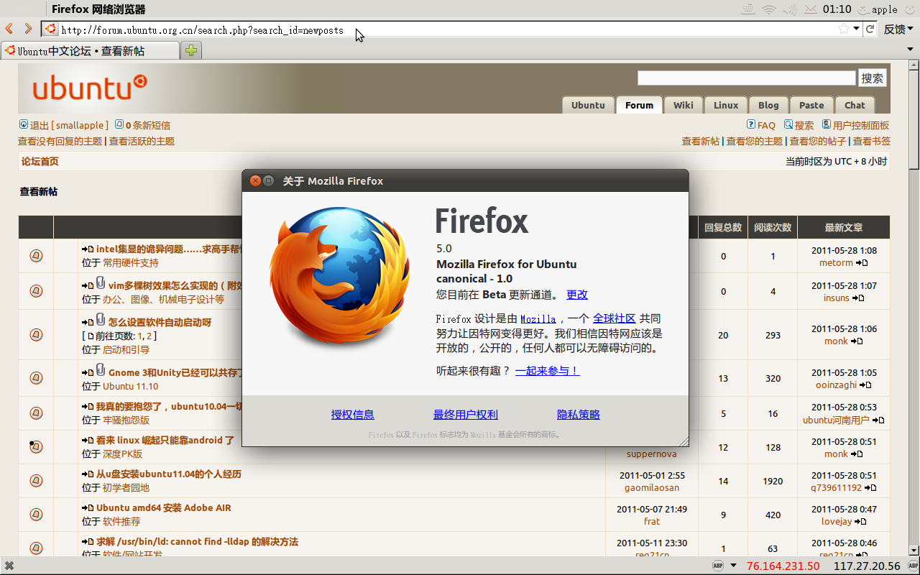Focus the forum search input field
The width and height of the screenshot is (920, 575).
(747, 78)
